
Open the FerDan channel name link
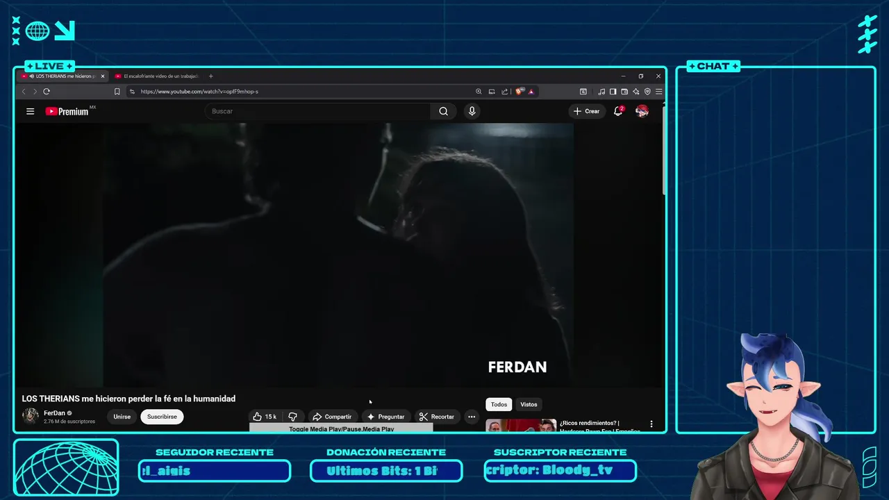[x=54, y=413]
